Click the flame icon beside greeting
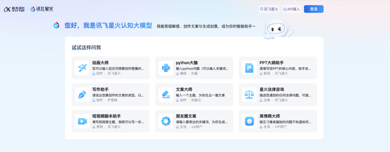390x152 pixels. coord(56,25)
